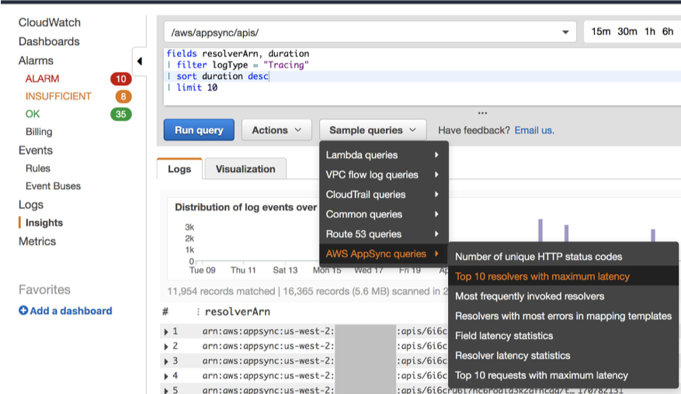
Task: Click the Email us feedback link
Action: point(534,130)
